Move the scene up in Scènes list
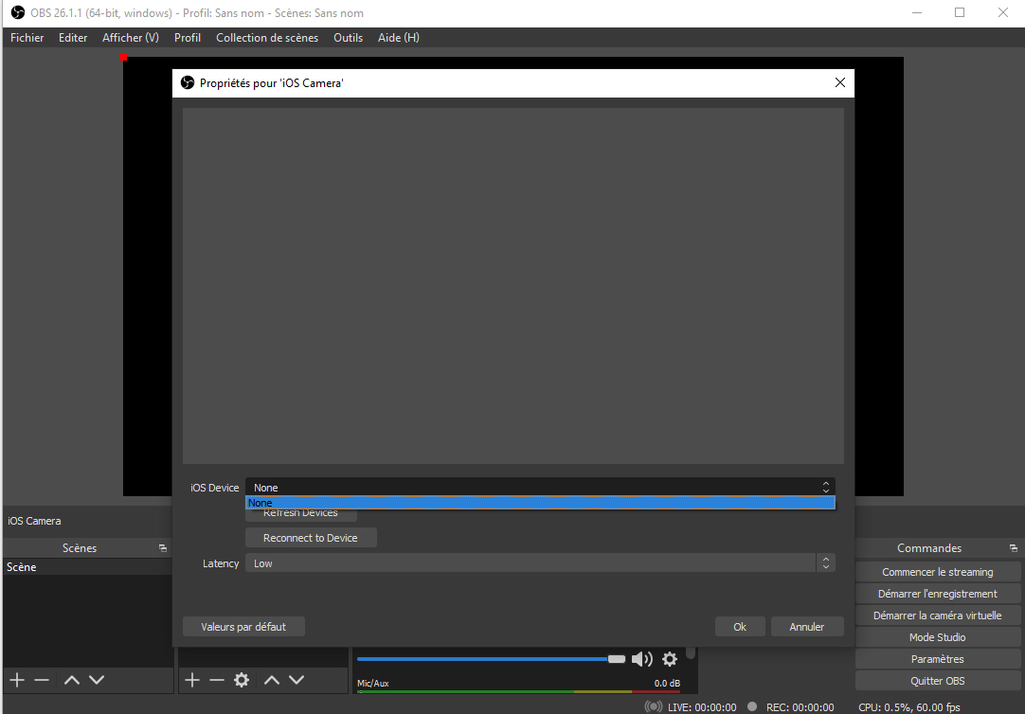The image size is (1025, 714). coord(72,680)
